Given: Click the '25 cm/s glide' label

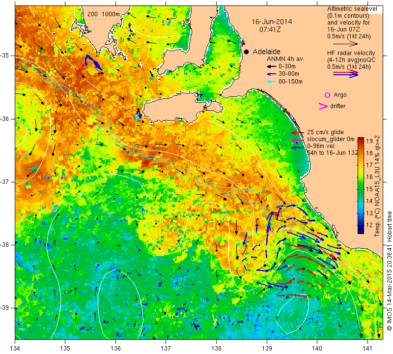Looking at the screenshot, I should 325,132.
